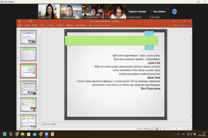The width and height of the screenshot is (208, 138).
Task: Click the Общий доступ share button
Action: tap(184, 25)
